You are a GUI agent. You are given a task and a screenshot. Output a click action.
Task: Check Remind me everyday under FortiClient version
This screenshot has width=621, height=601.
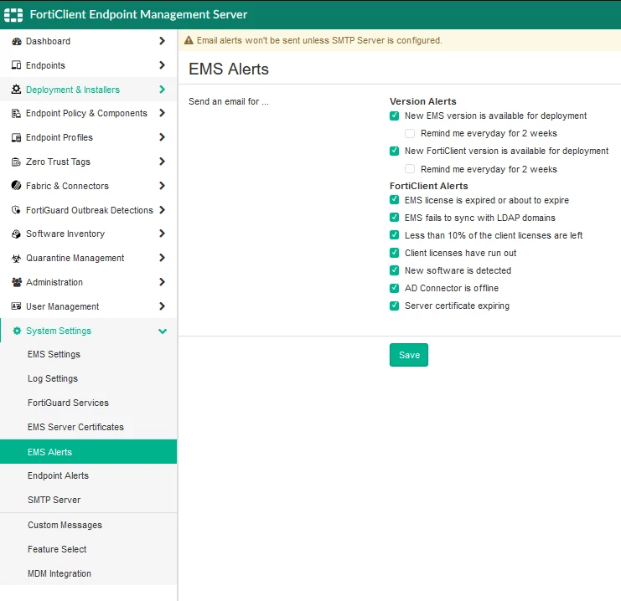click(410, 169)
